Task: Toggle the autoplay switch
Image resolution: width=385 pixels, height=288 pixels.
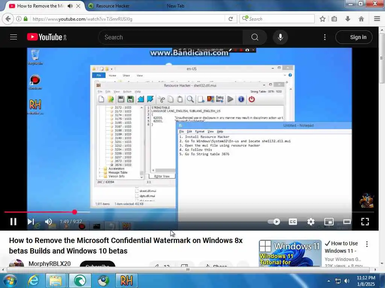Action: 274,222
